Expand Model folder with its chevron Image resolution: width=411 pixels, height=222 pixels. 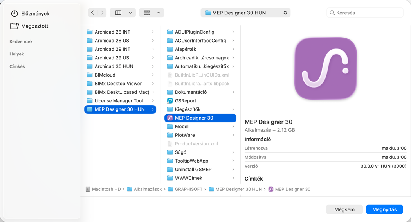click(x=233, y=127)
